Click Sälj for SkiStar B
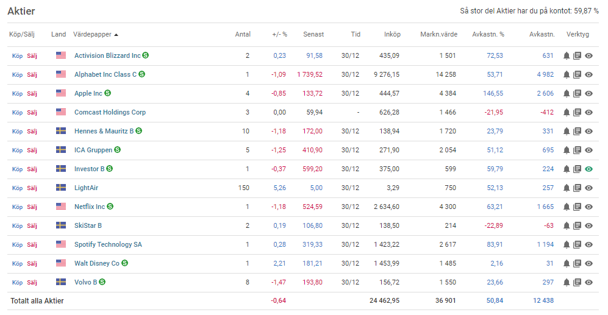This screenshot has height=315, width=608. tap(32, 225)
